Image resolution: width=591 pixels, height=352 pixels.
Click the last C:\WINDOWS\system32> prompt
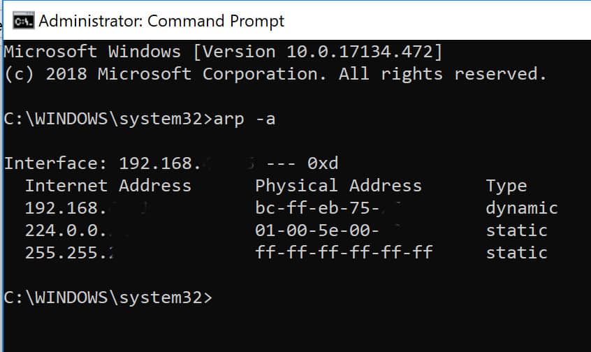pyautogui.click(x=108, y=298)
